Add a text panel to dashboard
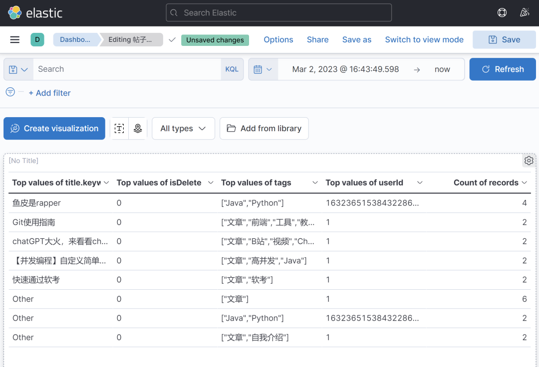 pyautogui.click(x=119, y=129)
